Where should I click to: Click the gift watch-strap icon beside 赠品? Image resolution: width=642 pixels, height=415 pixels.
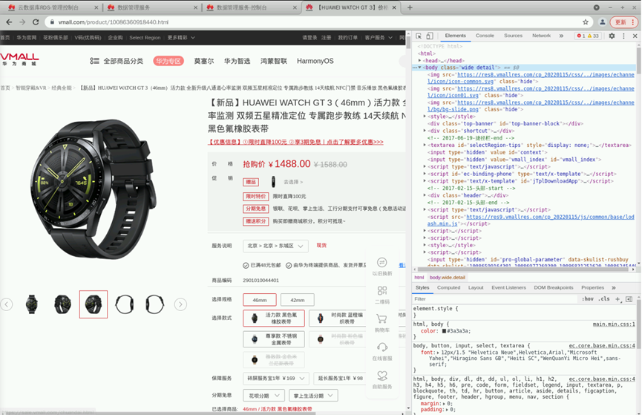click(x=274, y=181)
